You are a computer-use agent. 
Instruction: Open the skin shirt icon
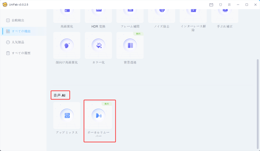pos(221,5)
